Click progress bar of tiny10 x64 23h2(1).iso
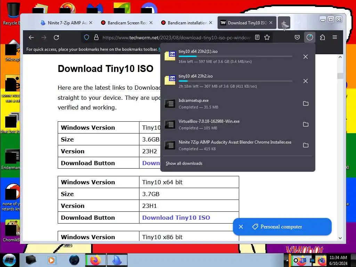The height and width of the screenshot is (267, 356). pyautogui.click(x=235, y=56)
